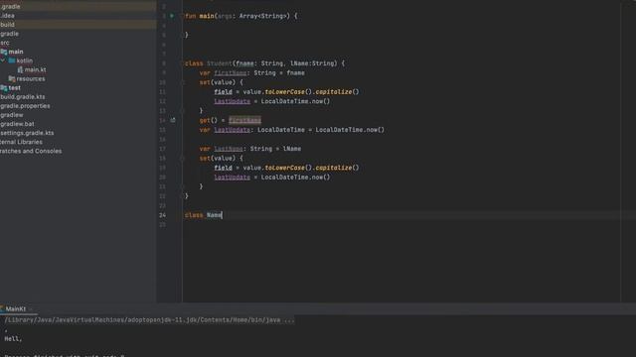Click the Hell, output line in console

tap(13, 339)
